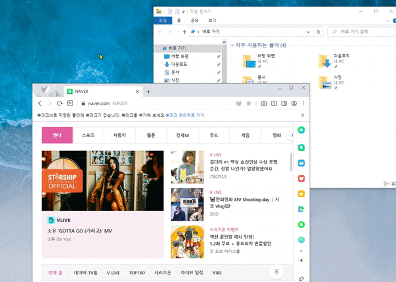Viewport: 396px width, 282px height.
Task: Open the red pocket sidebar icon
Action: [x=302, y=179]
